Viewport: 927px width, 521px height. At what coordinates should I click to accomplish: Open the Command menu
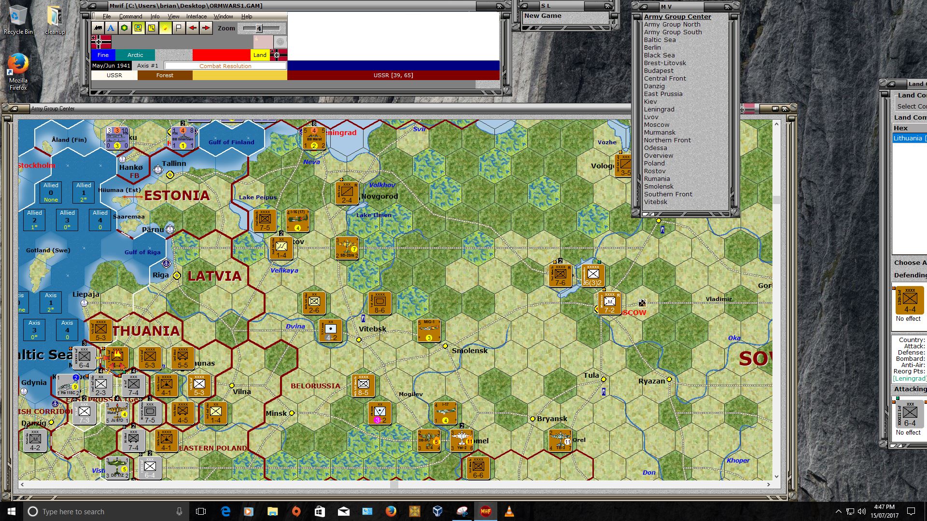click(x=130, y=16)
